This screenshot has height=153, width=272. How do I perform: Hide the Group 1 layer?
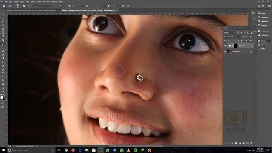tap(225, 46)
